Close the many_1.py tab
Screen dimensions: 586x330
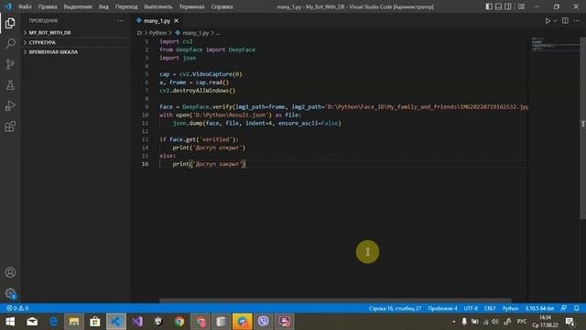[176, 21]
